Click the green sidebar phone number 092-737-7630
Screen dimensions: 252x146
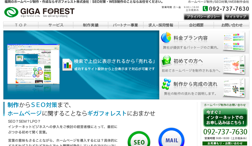pyautogui.click(x=225, y=132)
